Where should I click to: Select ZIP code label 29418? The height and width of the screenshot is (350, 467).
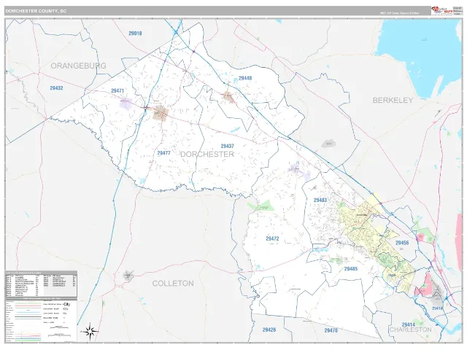[x=437, y=308]
